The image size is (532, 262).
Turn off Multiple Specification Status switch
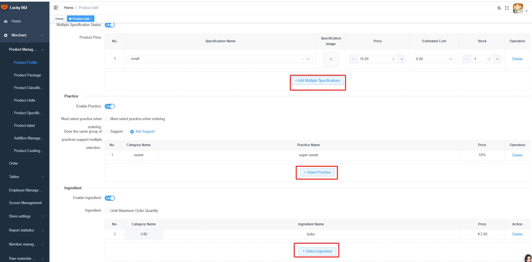click(x=110, y=25)
